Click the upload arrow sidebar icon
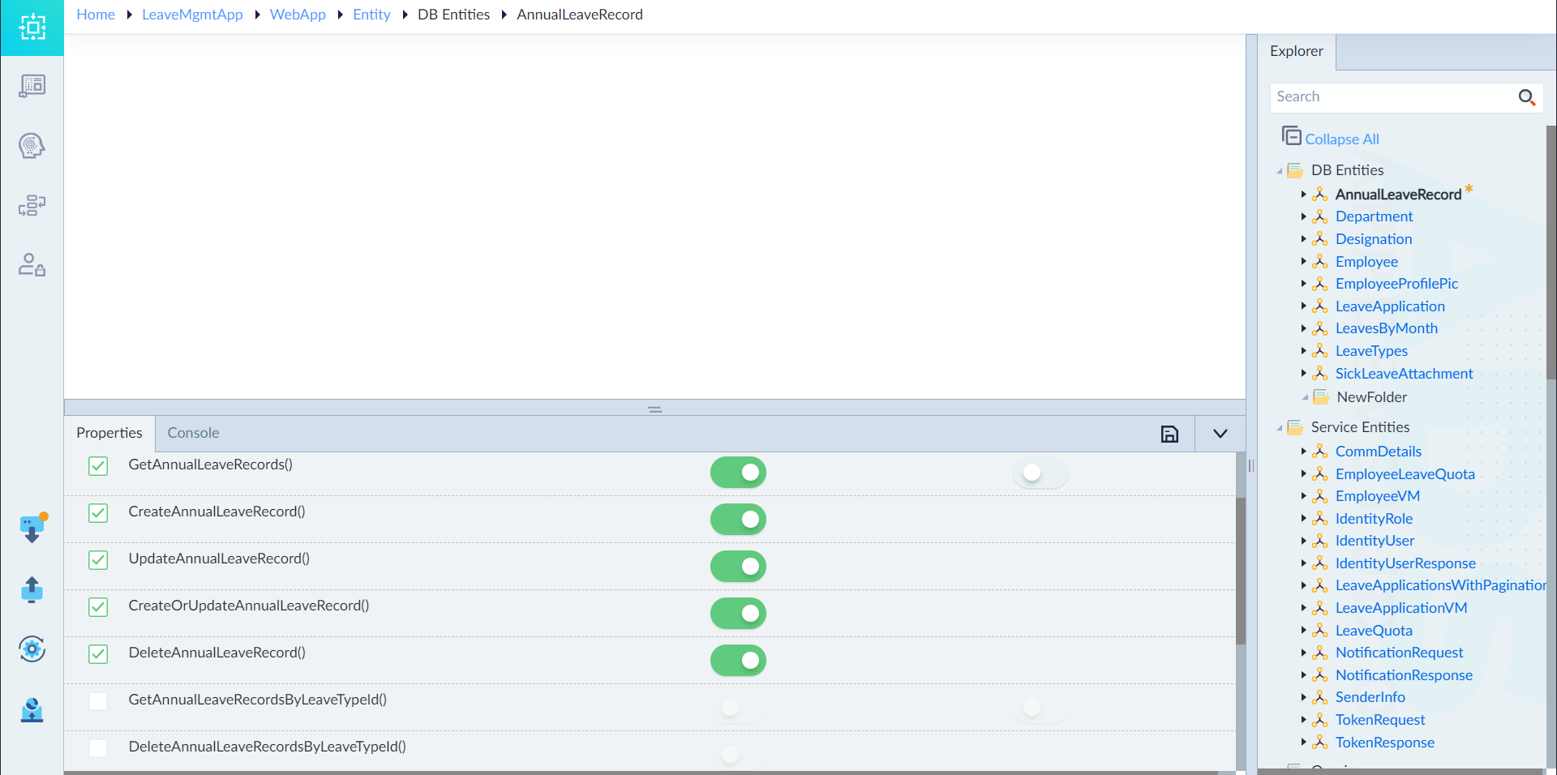1557x775 pixels. (32, 589)
